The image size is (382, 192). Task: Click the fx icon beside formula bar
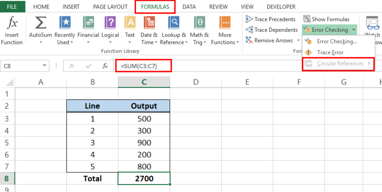105,66
